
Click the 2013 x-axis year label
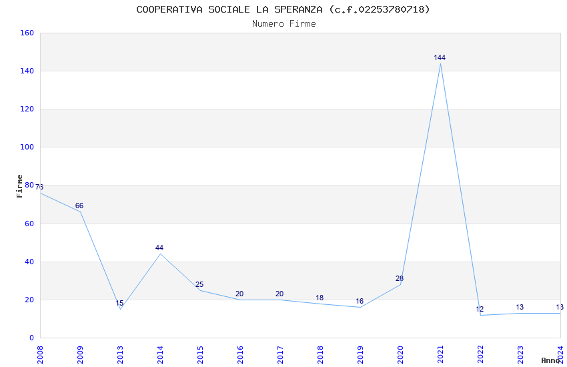coord(120,354)
